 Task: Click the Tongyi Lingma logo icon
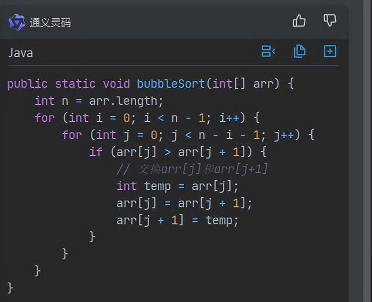pyautogui.click(x=17, y=22)
